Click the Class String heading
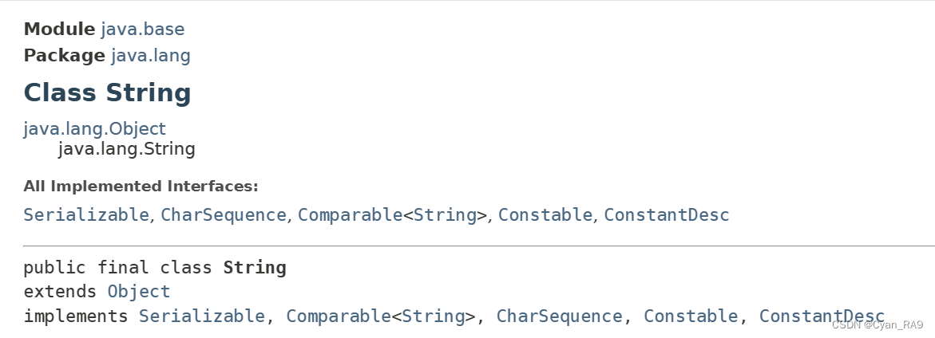 [107, 92]
